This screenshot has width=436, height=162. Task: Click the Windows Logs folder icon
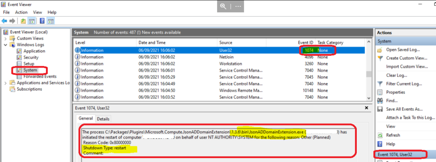click(x=12, y=45)
